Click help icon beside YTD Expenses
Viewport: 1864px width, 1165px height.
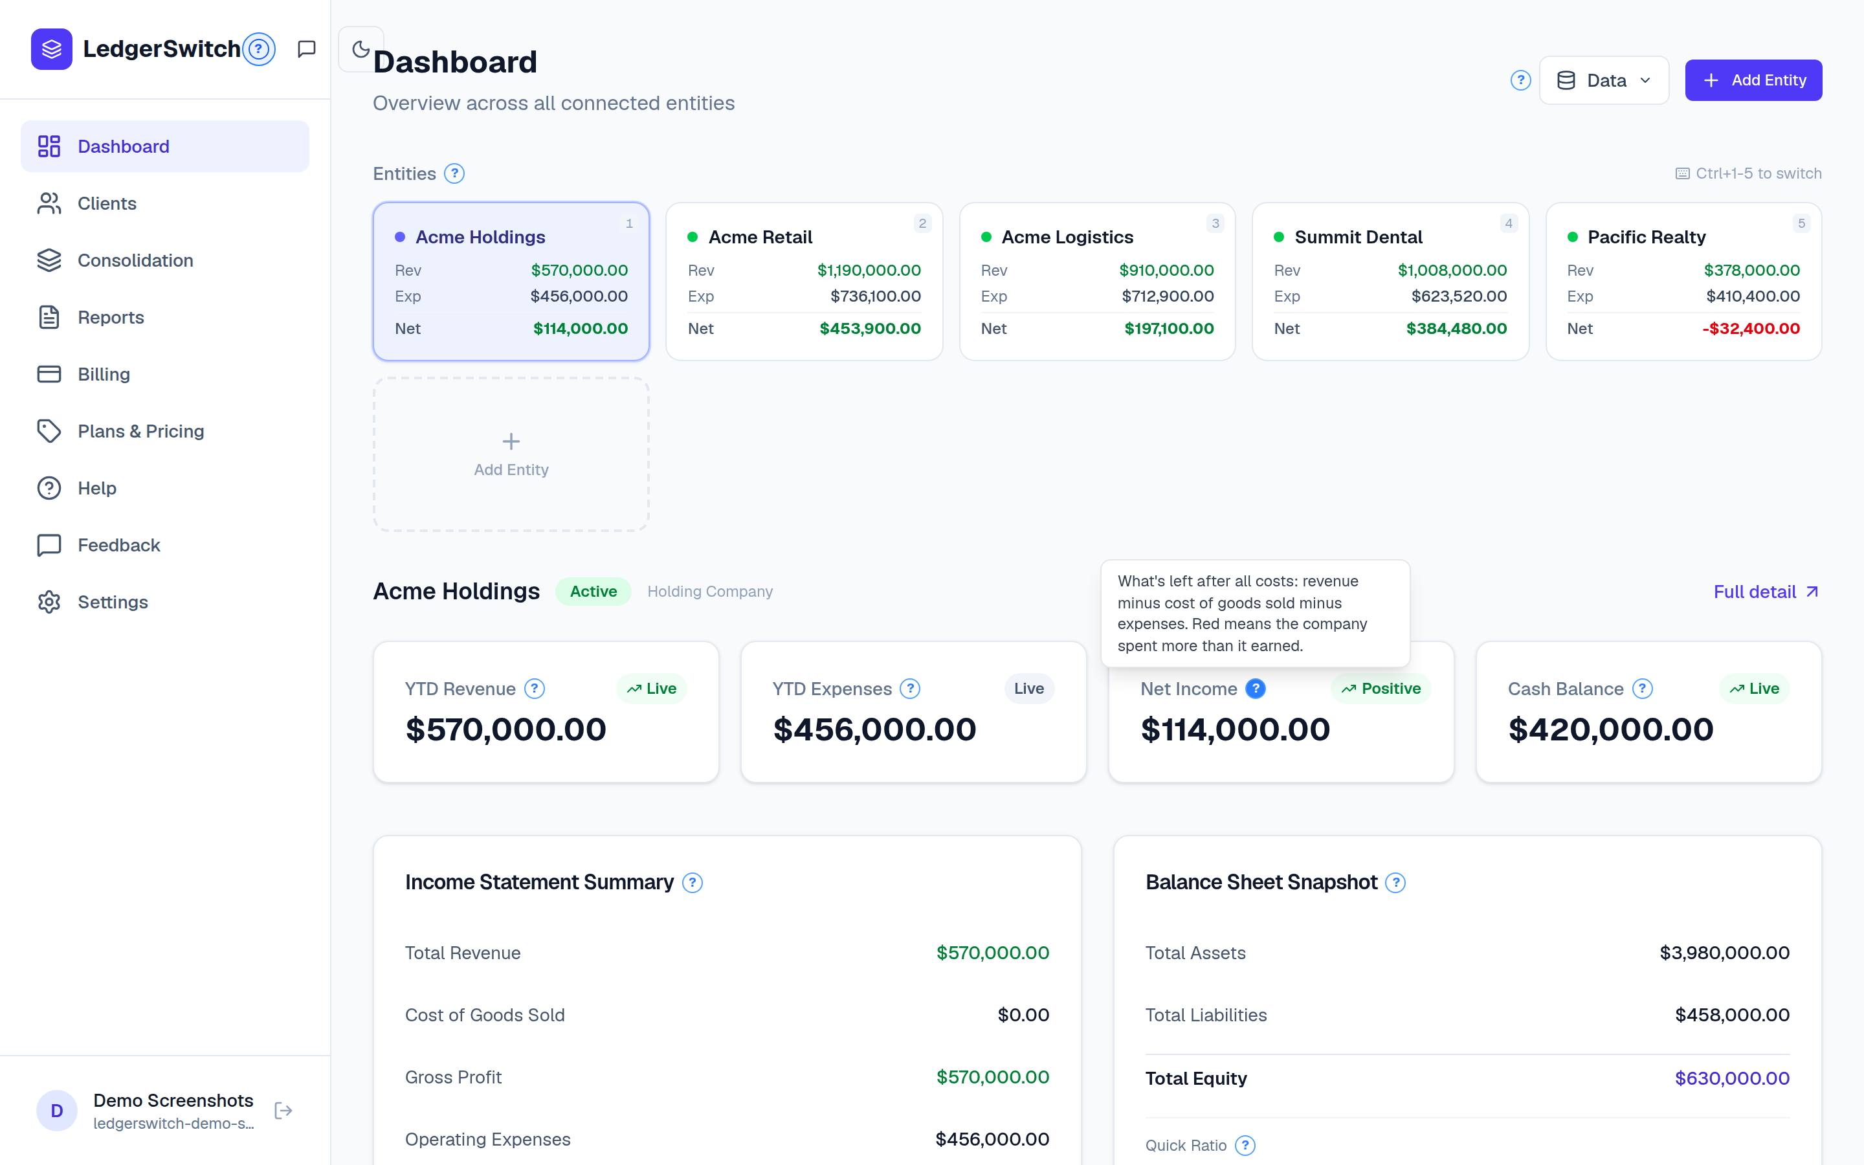pos(911,689)
